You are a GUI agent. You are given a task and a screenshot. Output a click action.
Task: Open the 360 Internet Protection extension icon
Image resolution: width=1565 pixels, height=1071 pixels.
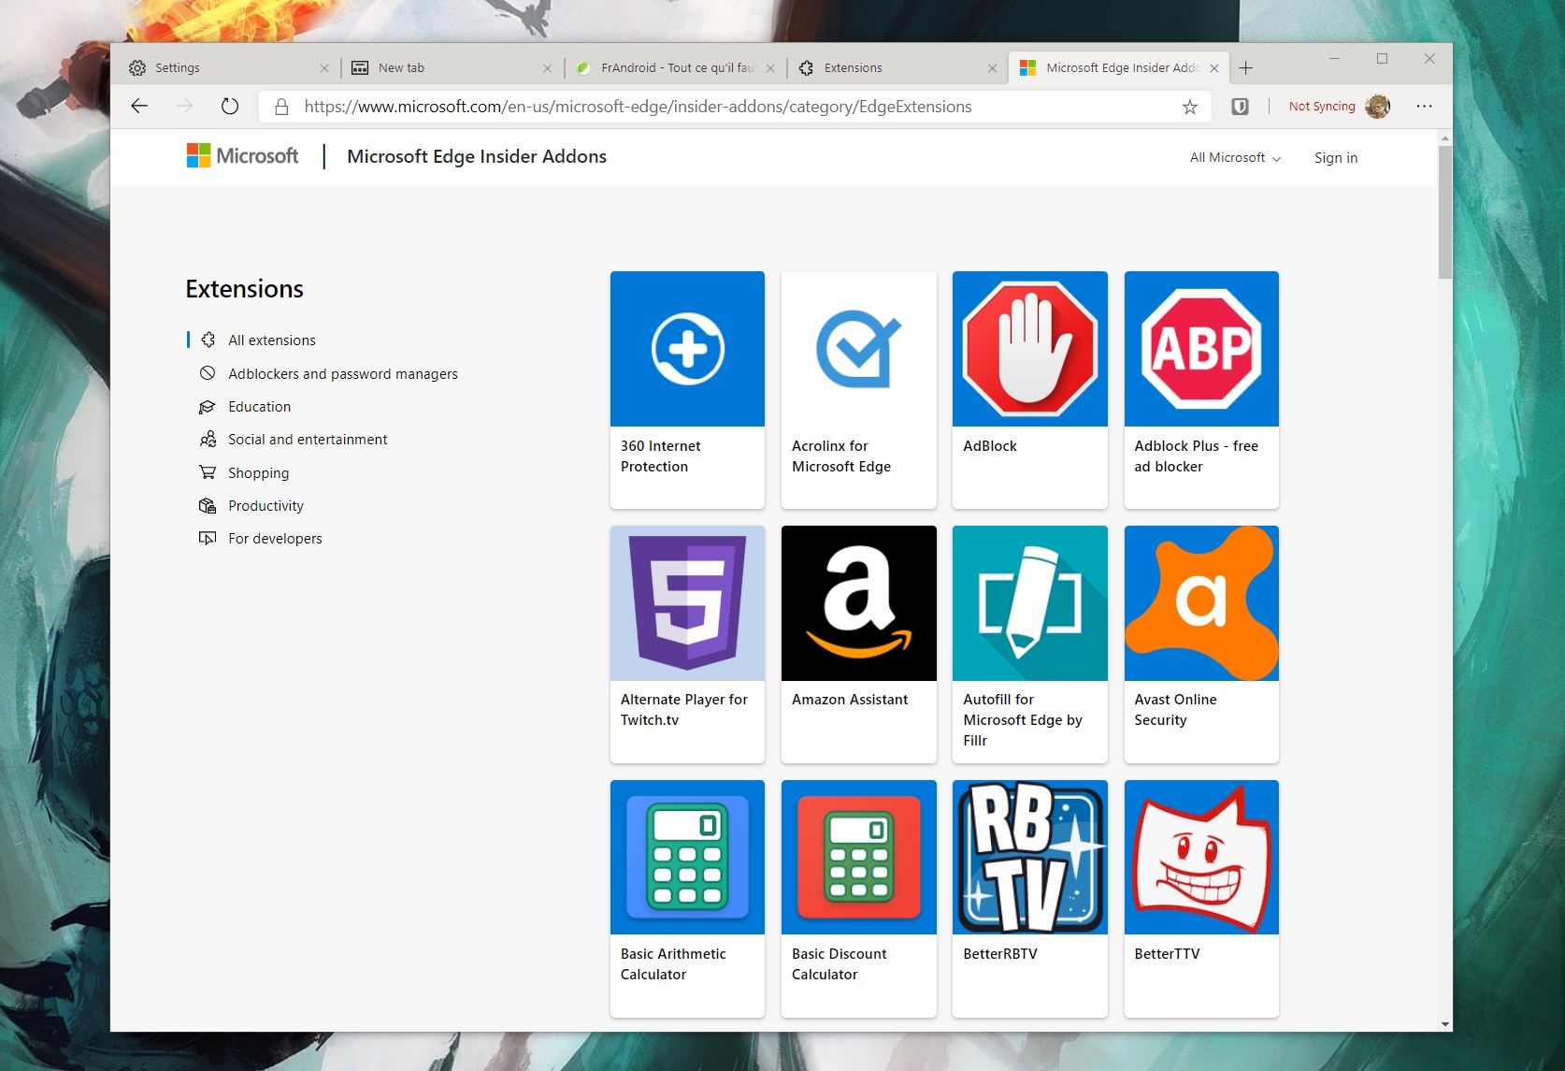[x=687, y=349]
